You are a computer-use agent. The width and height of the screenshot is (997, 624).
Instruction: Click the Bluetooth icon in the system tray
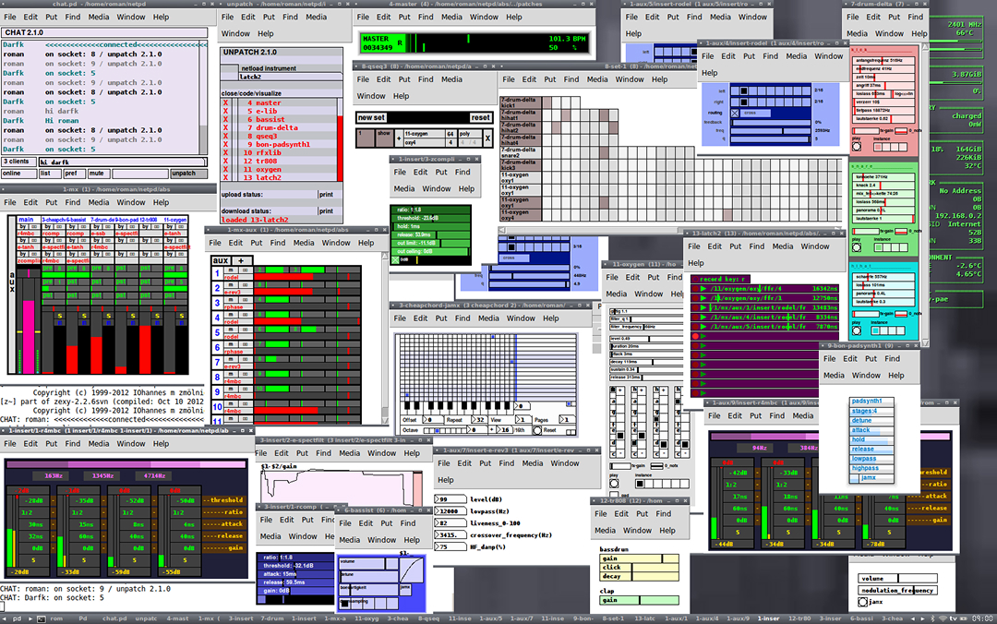(x=934, y=618)
